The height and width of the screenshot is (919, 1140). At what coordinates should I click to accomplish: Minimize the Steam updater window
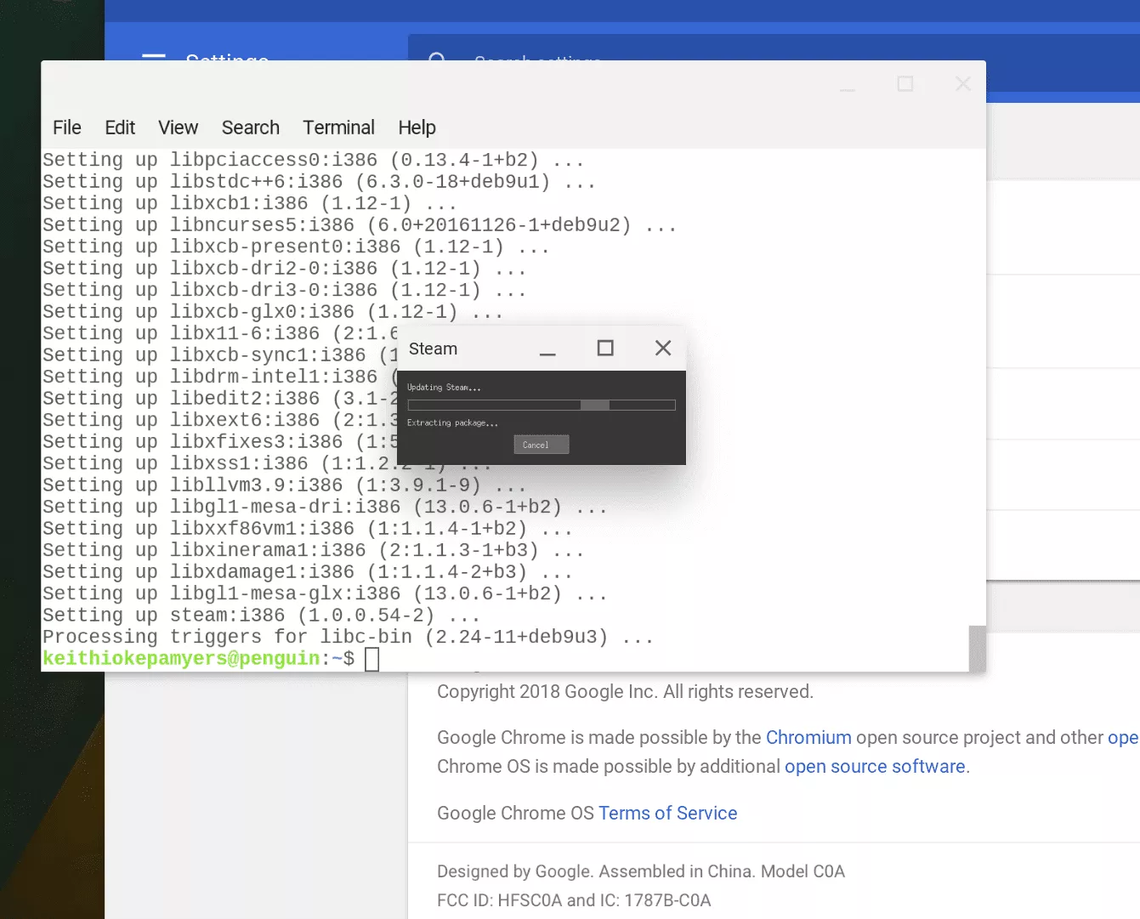click(547, 349)
